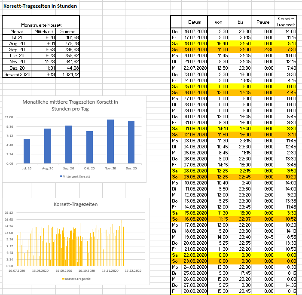Select the Summe value 341,92 for Nov. 20
The height and width of the screenshot is (295, 302).
click(x=67, y=61)
